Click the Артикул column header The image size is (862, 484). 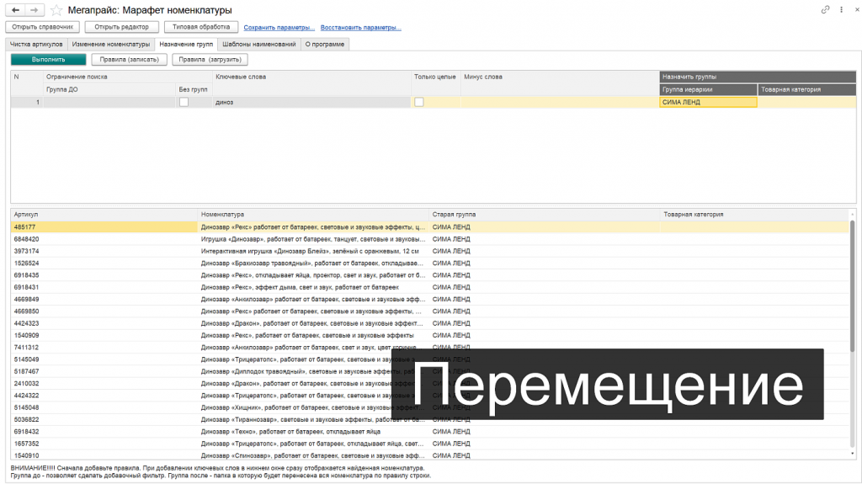point(104,215)
